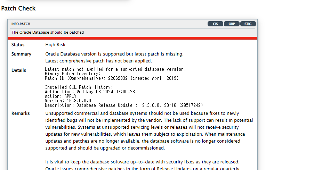Click the Remarks row label
Screen dimensions: 314x170
tap(21, 113)
